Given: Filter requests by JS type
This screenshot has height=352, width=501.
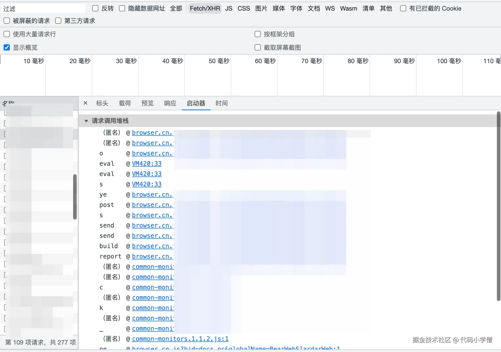Looking at the screenshot, I should pos(229,9).
